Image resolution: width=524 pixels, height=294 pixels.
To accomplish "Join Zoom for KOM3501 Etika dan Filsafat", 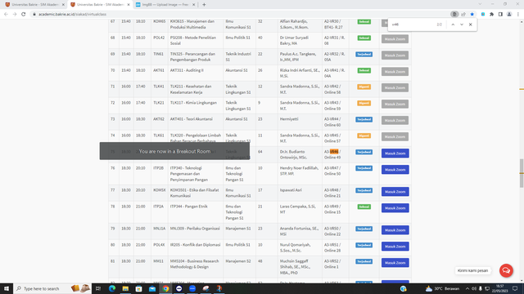I will point(395,192).
